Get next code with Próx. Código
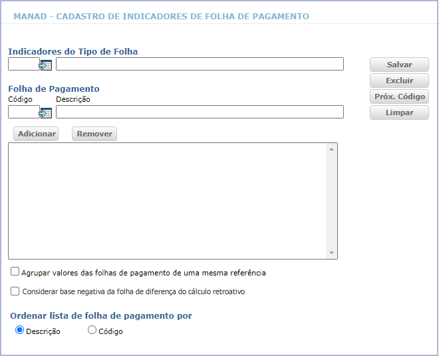This screenshot has height=356, width=441. (399, 96)
